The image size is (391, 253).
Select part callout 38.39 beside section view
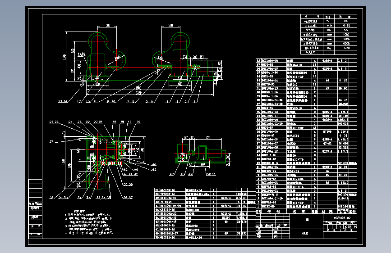click(128, 185)
